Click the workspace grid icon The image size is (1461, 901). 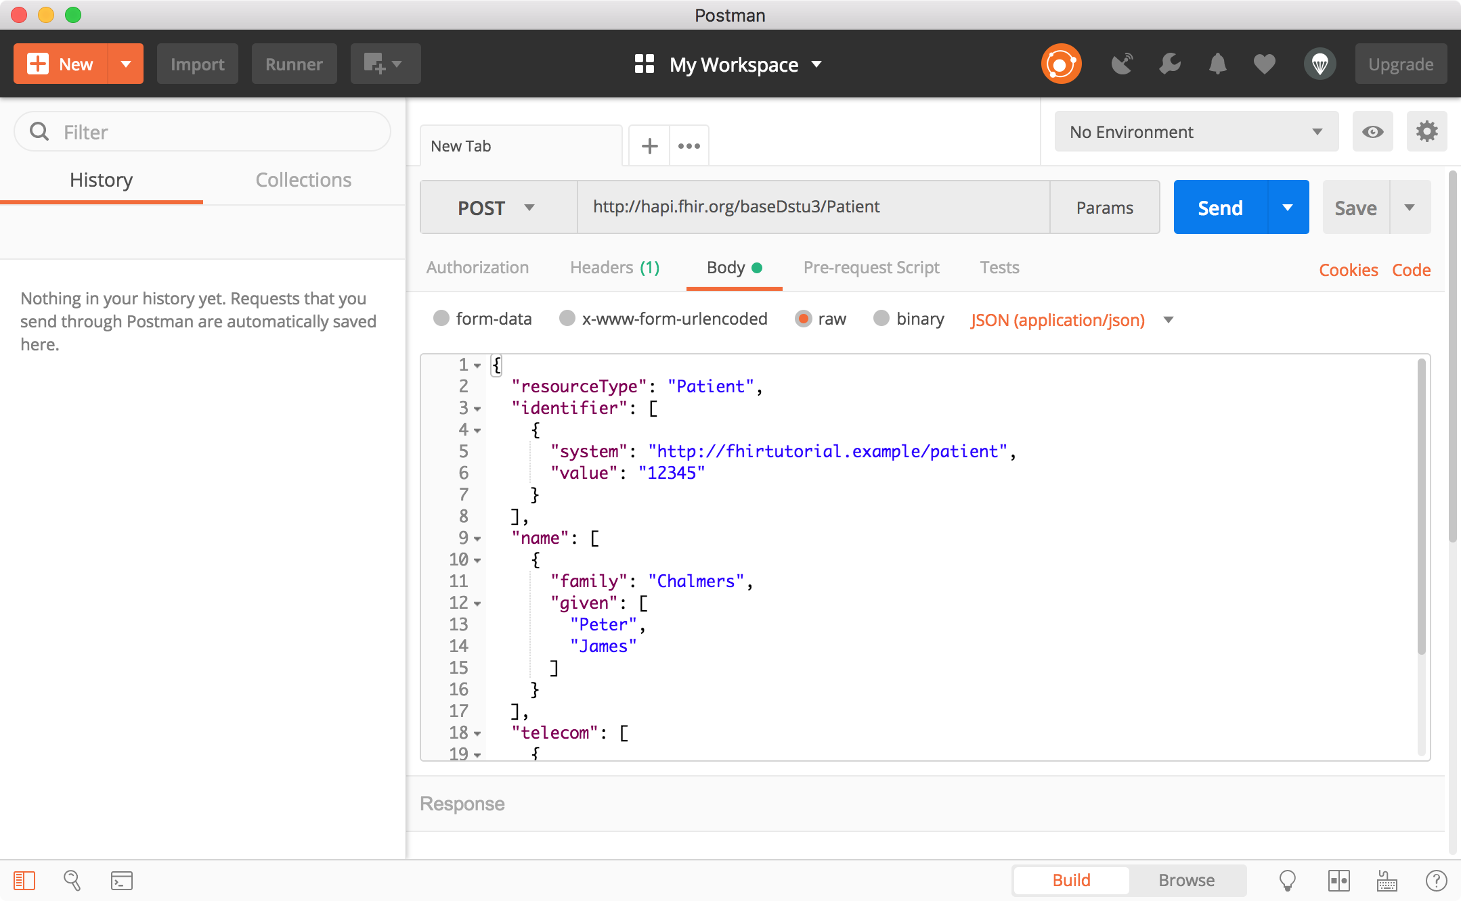point(644,64)
